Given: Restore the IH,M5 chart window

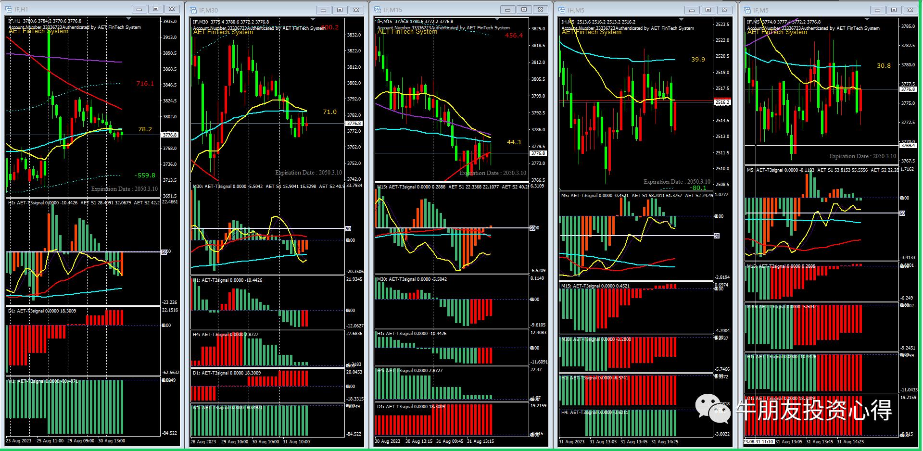Looking at the screenshot, I should point(708,10).
